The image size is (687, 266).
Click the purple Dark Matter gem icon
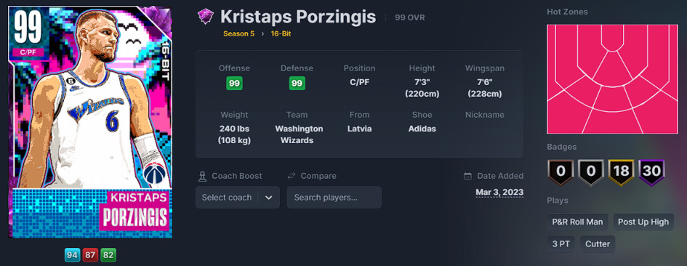click(205, 17)
